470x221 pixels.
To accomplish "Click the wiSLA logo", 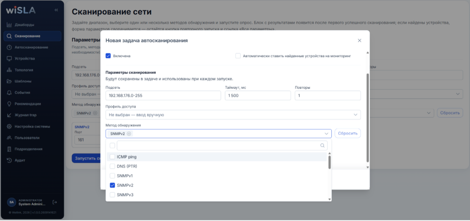I will tap(21, 10).
